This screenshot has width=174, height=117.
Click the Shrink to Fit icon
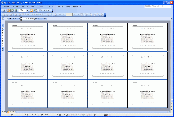[x=36, y=11]
